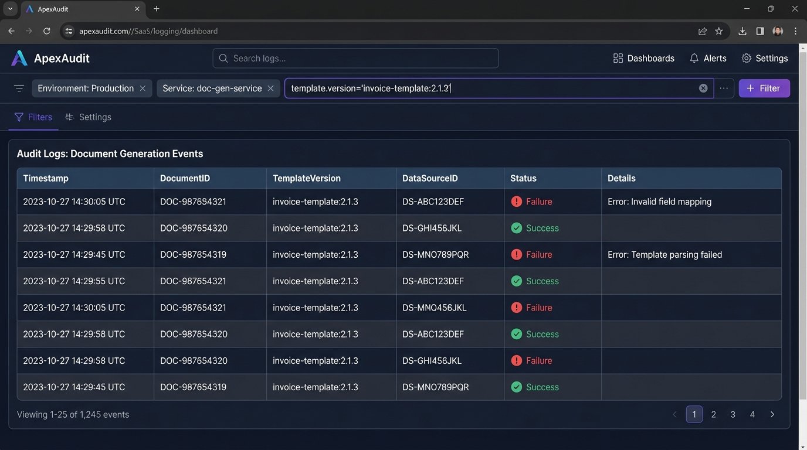Viewport: 807px width, 450px height.
Task: Click the page scrollbar on the right
Action: (802, 234)
